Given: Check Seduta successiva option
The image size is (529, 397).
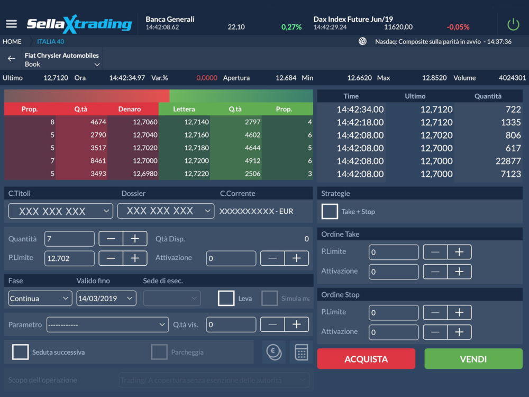Looking at the screenshot, I should (x=20, y=352).
